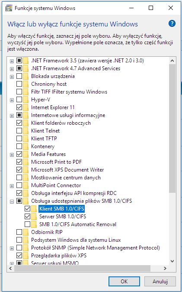Click the list scroll up arrow
182x292 pixels.
click(172, 61)
